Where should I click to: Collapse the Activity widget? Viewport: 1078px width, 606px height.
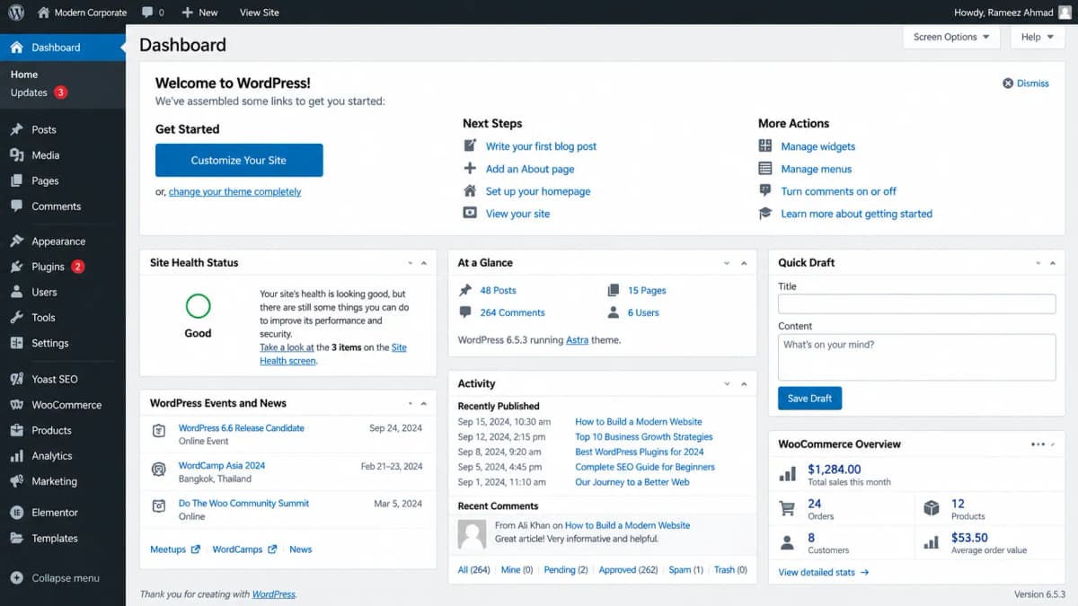(x=744, y=383)
